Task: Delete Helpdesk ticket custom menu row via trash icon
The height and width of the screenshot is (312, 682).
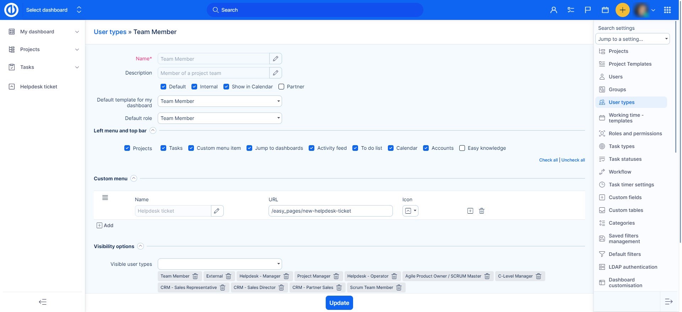Action: click(x=482, y=211)
